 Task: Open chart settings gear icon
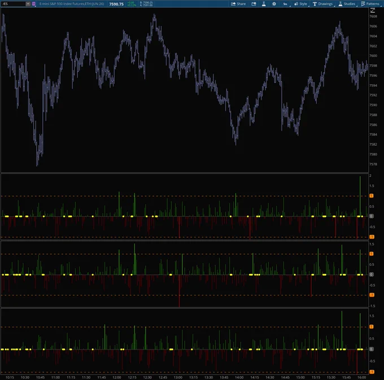click(274, 4)
